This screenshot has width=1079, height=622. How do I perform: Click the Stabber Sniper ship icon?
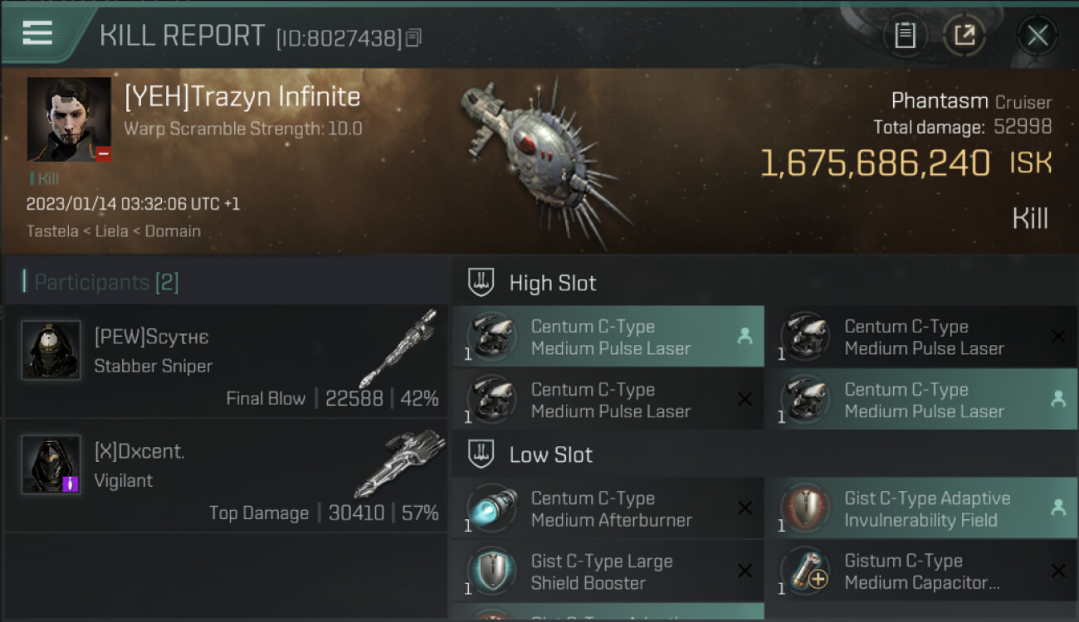(x=398, y=349)
